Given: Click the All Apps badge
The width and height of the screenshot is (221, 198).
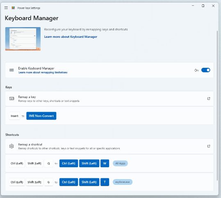Looking at the screenshot, I should click(120, 163).
